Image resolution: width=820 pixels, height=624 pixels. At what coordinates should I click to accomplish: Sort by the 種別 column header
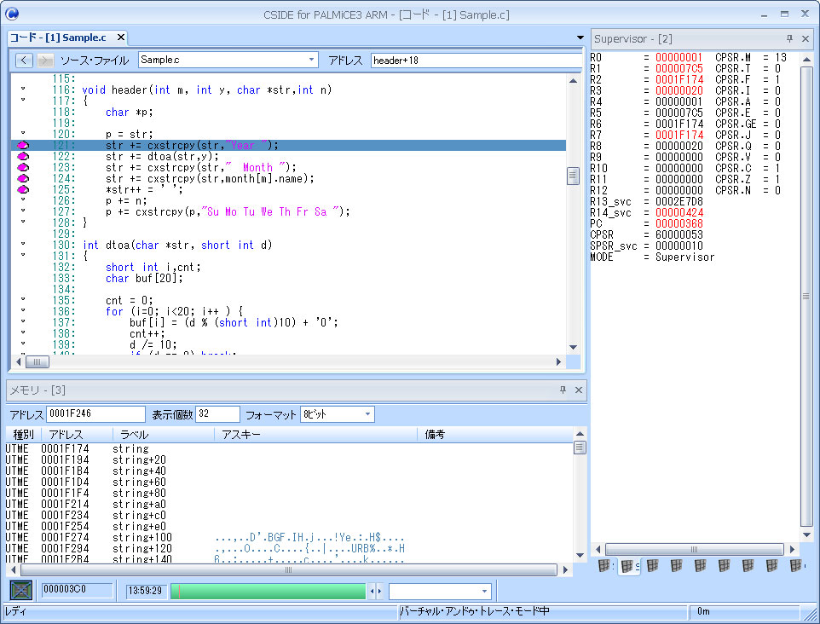[23, 435]
